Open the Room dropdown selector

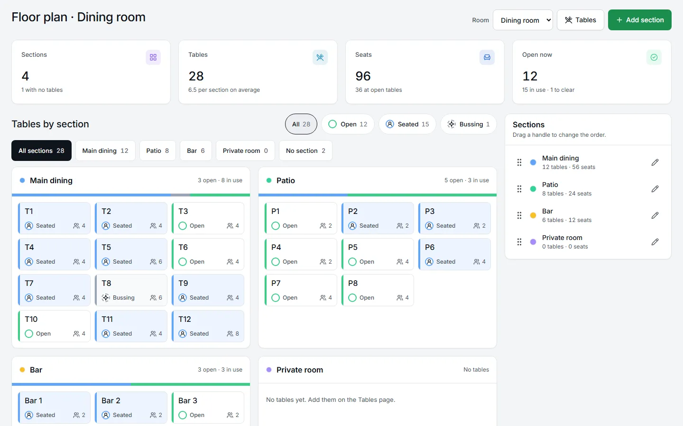pyautogui.click(x=523, y=20)
